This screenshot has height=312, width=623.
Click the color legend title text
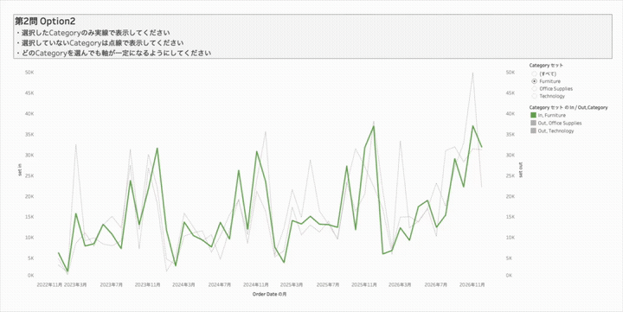tap(568, 107)
